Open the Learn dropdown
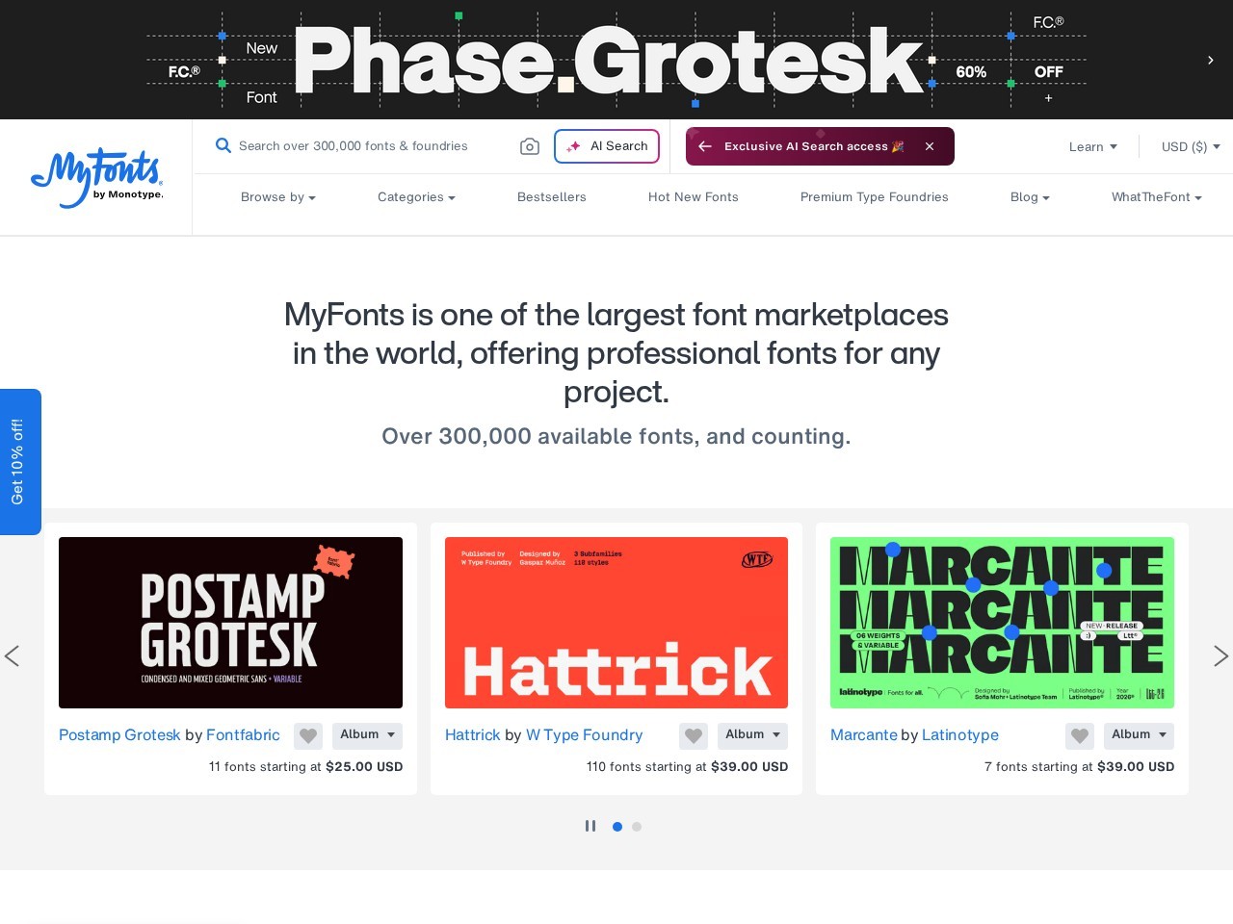Screen dimensions: 1233x924 (1093, 146)
